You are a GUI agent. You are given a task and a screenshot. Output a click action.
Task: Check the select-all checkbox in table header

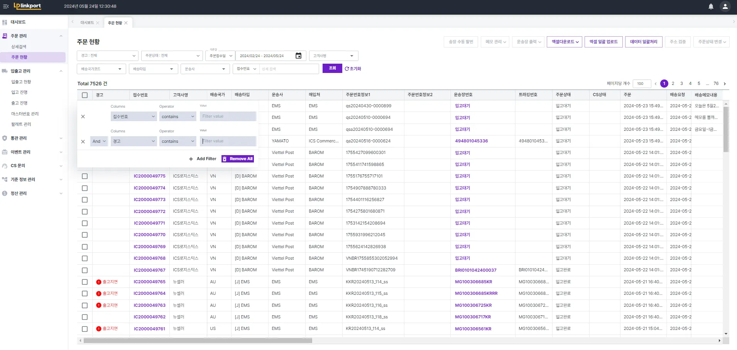coord(85,95)
